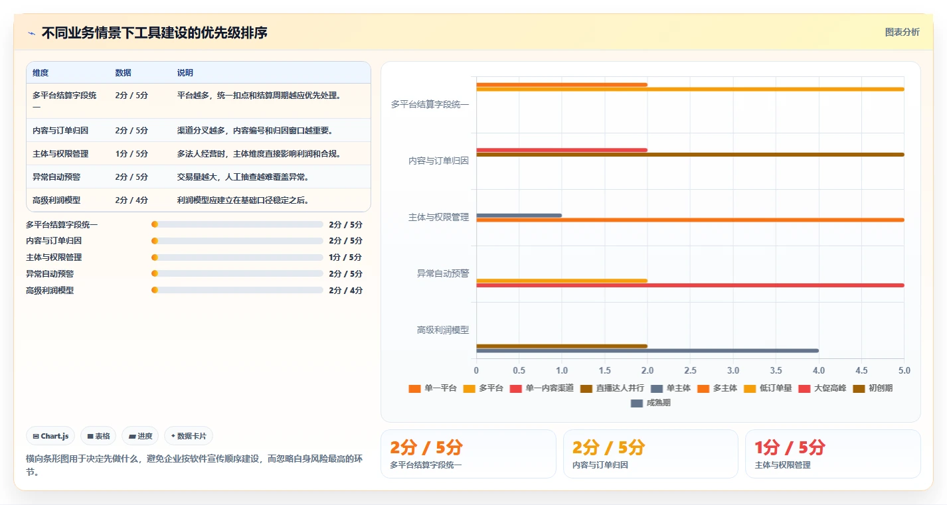Click the 说明 column header

click(x=185, y=72)
